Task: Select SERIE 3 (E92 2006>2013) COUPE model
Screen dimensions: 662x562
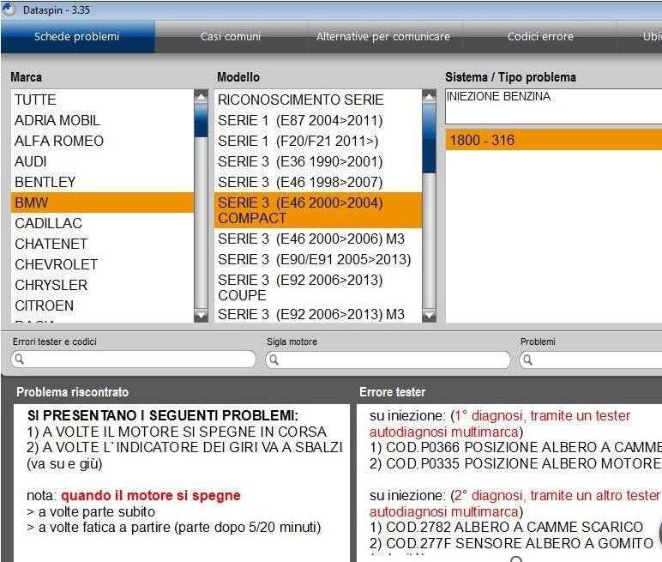Action: point(318,287)
